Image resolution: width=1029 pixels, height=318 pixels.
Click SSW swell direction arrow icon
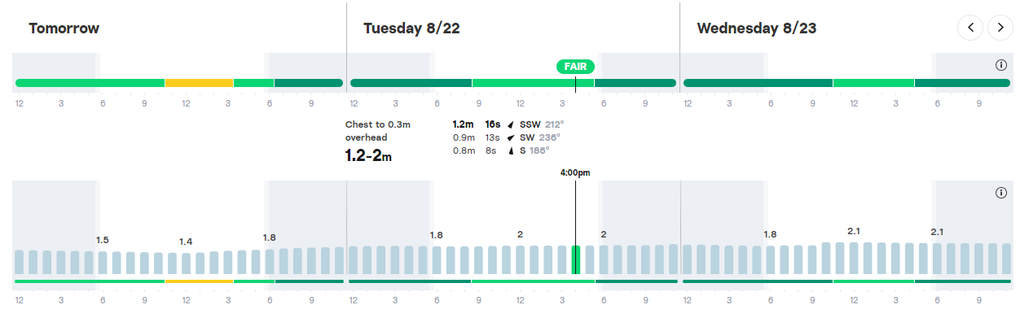coord(511,125)
